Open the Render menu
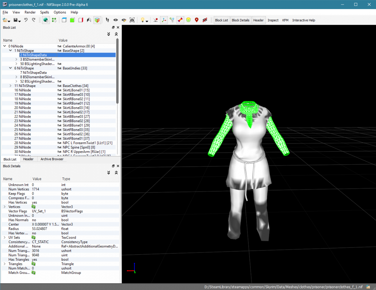Image resolution: width=376 pixels, height=290 pixels. click(30, 12)
